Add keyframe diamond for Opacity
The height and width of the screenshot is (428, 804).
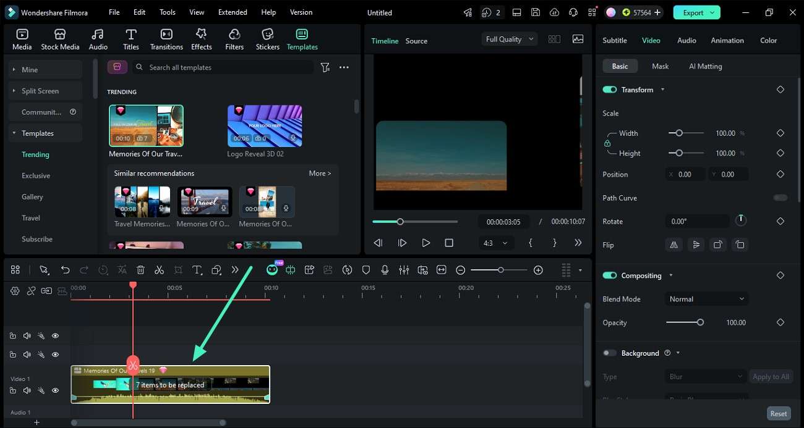pos(780,322)
